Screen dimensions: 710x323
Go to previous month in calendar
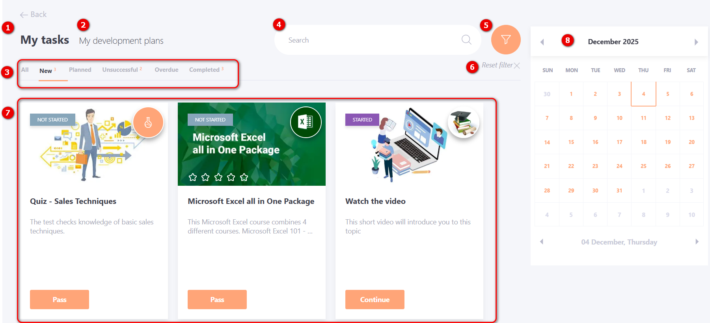coord(542,42)
